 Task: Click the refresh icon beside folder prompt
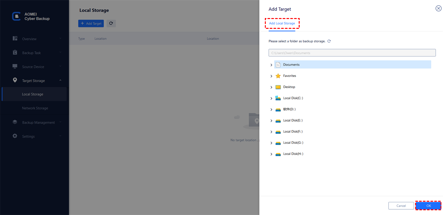point(329,41)
